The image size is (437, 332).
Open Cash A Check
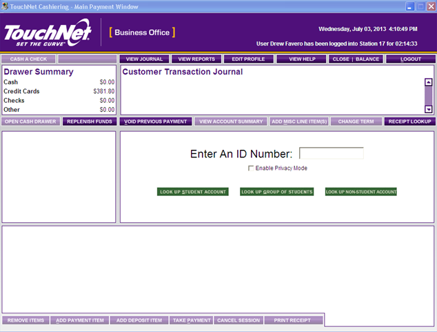click(29, 59)
